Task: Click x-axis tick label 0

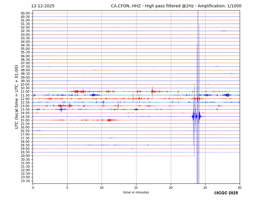Action: (33, 187)
